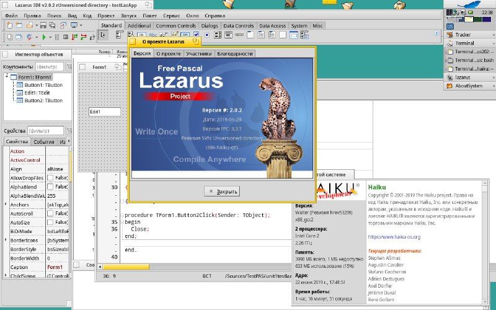Pick the TMainMenu component icon

point(119,35)
